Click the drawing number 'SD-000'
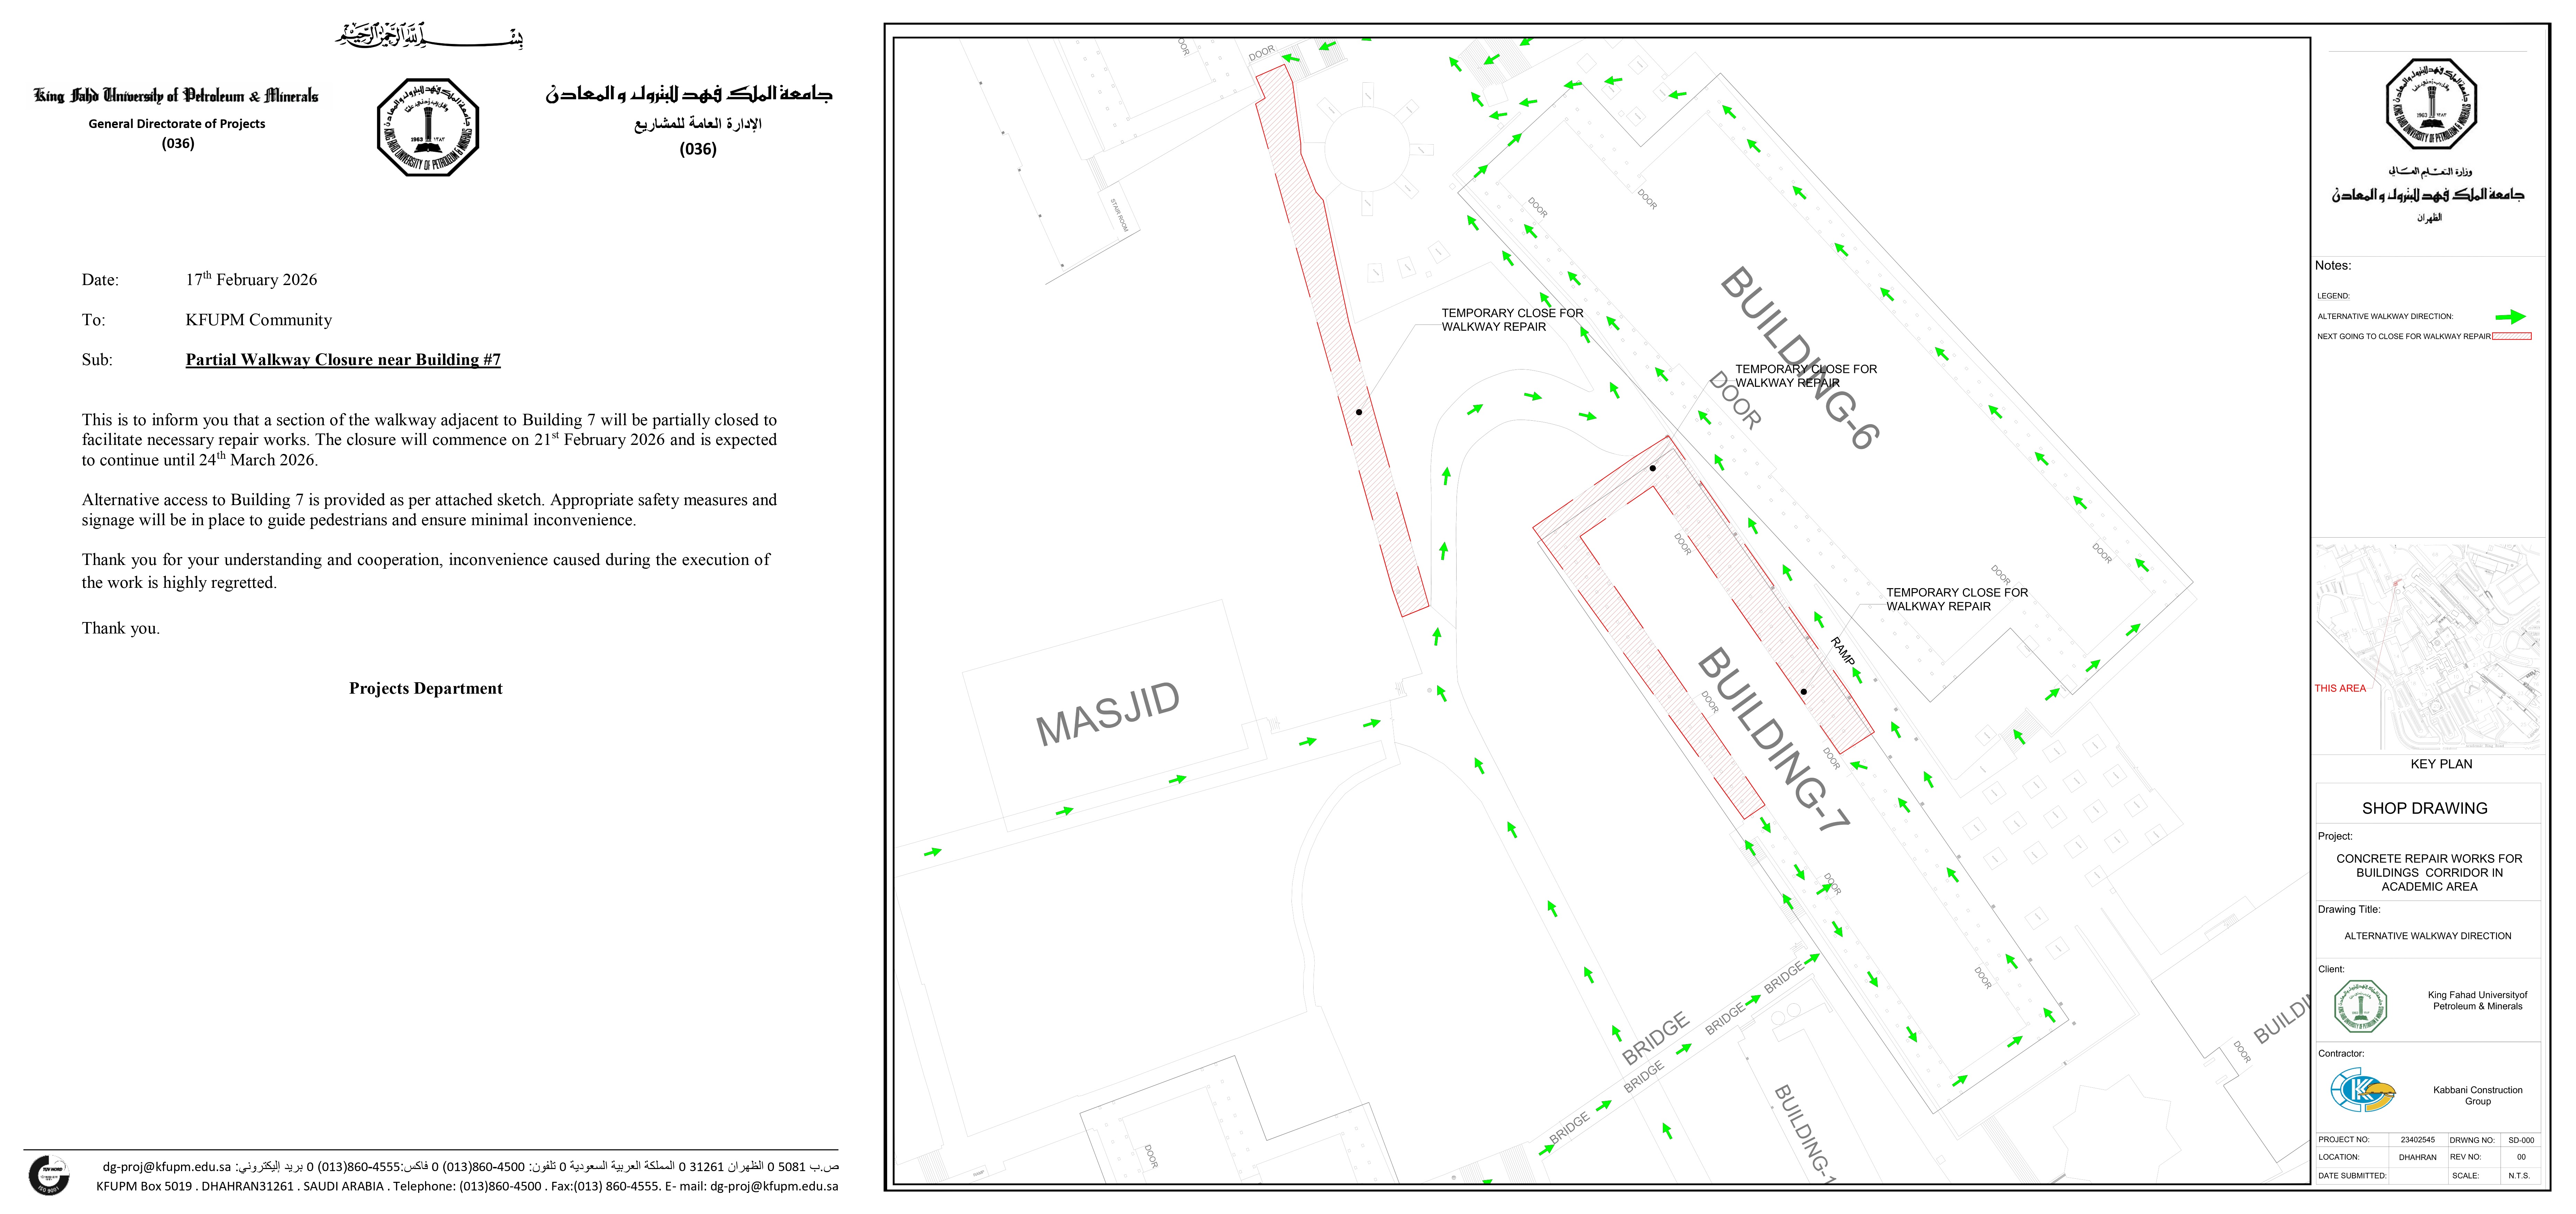The height and width of the screenshot is (1214, 2576). 2521,1140
